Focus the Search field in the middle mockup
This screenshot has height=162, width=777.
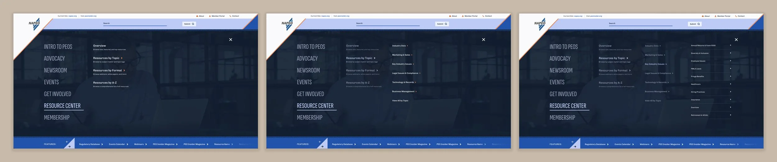pos(388,24)
